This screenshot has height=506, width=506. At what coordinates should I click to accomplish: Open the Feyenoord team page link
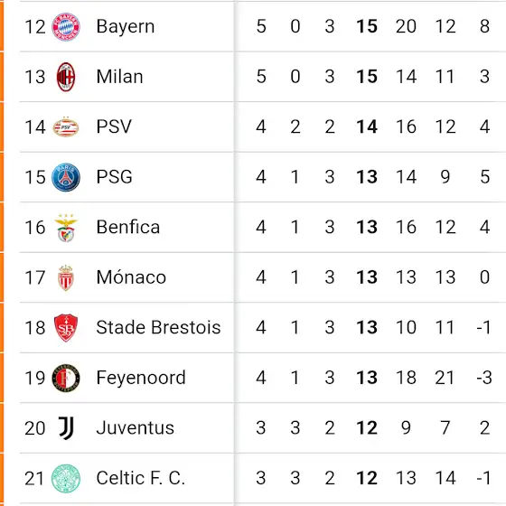(141, 378)
